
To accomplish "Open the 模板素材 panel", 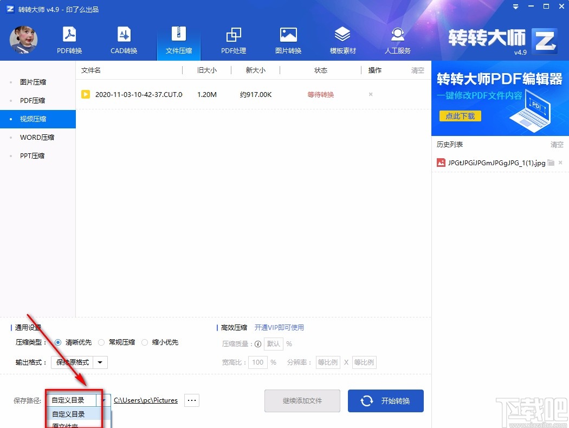I will tap(342, 39).
